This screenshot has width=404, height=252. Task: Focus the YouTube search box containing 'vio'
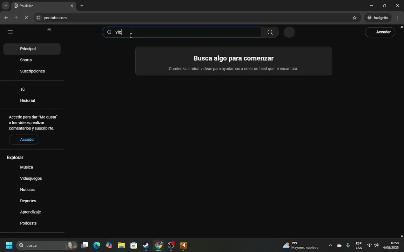point(182,32)
